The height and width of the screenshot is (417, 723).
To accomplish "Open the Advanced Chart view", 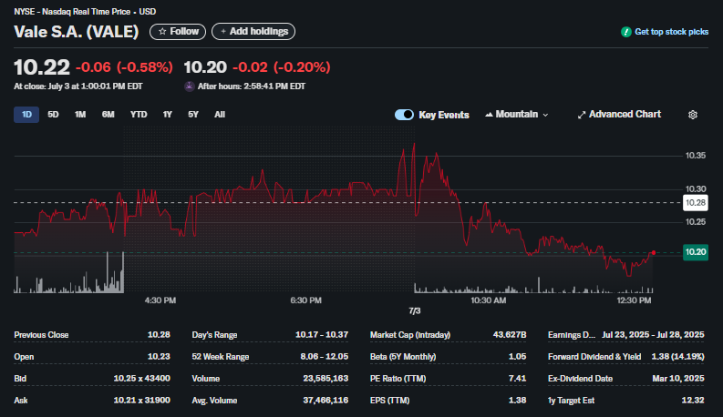I will (619, 114).
